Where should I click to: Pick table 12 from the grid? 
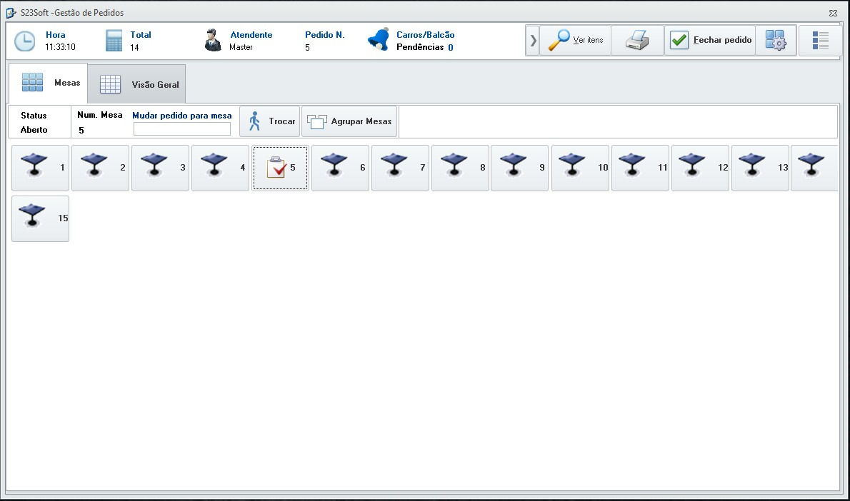coord(700,168)
